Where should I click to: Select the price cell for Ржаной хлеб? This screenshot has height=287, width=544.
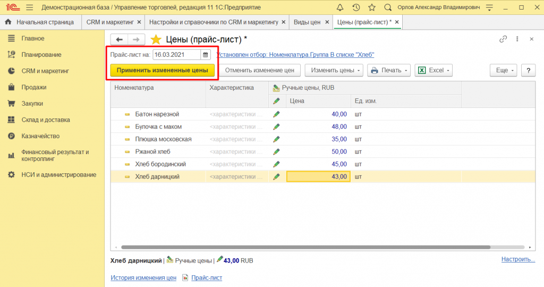[x=318, y=151]
